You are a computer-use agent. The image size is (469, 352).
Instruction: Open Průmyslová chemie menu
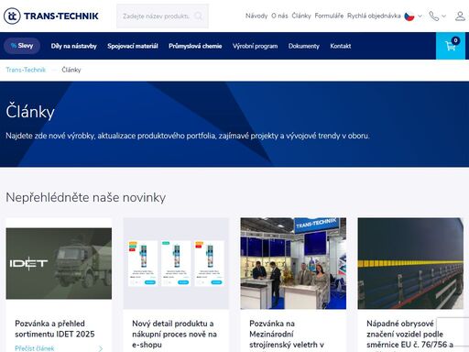click(x=195, y=46)
